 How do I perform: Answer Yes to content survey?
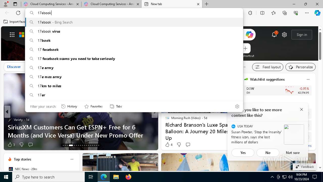pyautogui.click(x=243, y=153)
